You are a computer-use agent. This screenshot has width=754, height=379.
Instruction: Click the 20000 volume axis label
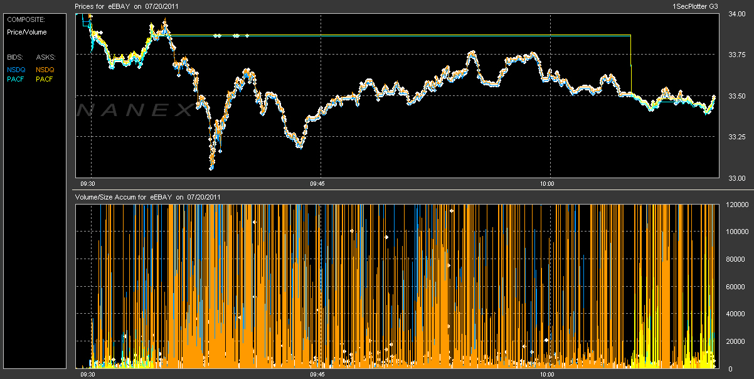tap(736, 341)
